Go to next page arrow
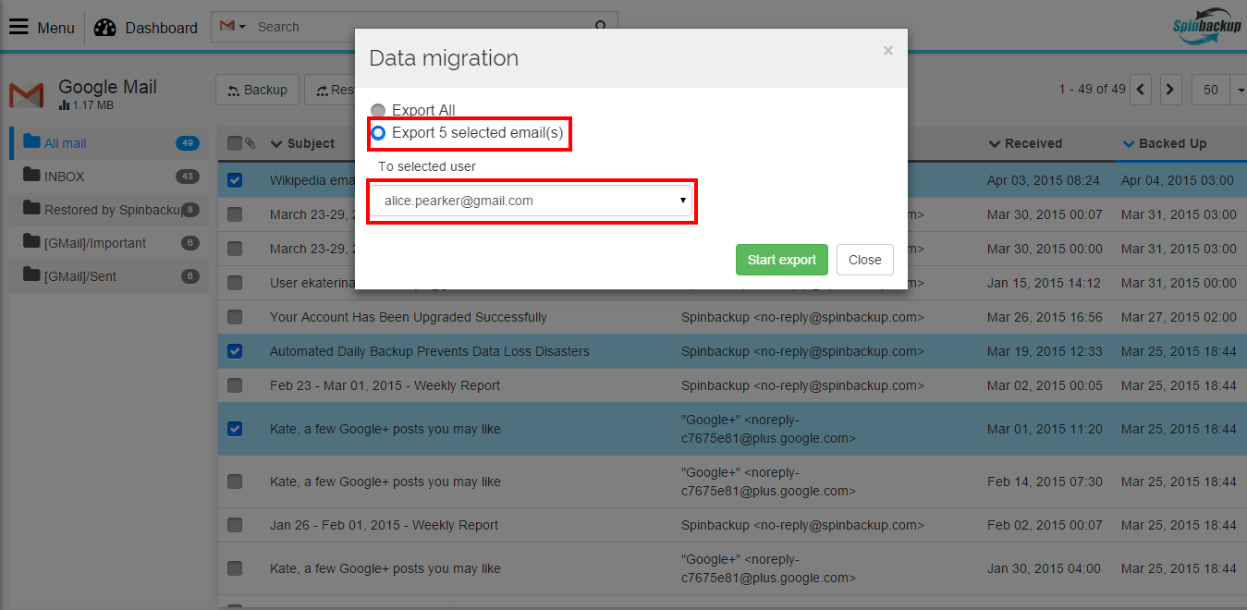This screenshot has height=610, width=1247. pos(1171,90)
